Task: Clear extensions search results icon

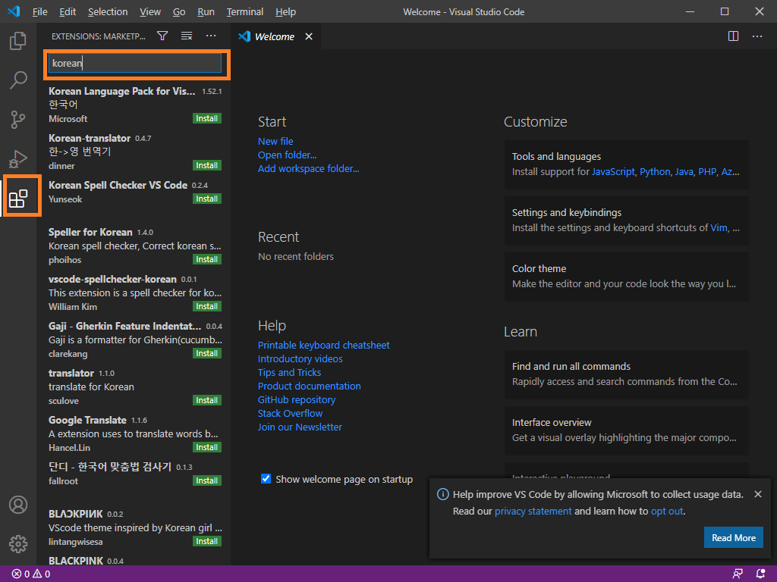Action: pyautogui.click(x=187, y=36)
